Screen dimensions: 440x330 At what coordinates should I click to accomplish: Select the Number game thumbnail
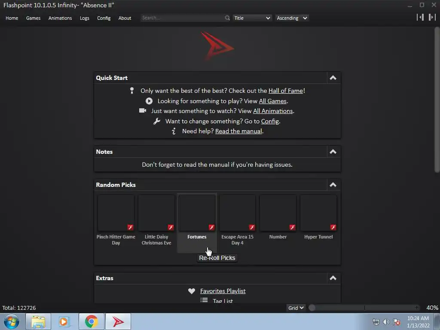click(278, 213)
